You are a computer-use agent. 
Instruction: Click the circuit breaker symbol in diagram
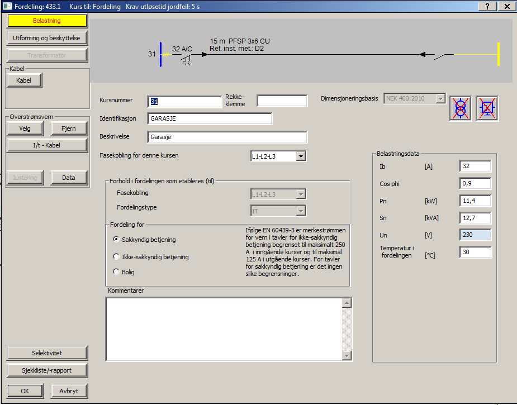tap(187, 60)
